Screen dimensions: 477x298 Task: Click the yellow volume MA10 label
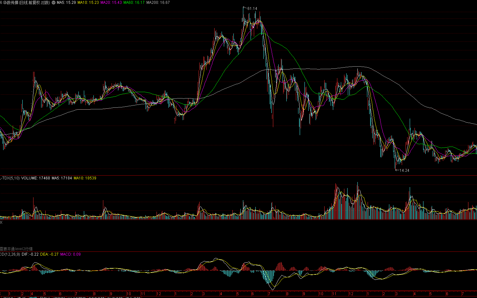coord(85,178)
